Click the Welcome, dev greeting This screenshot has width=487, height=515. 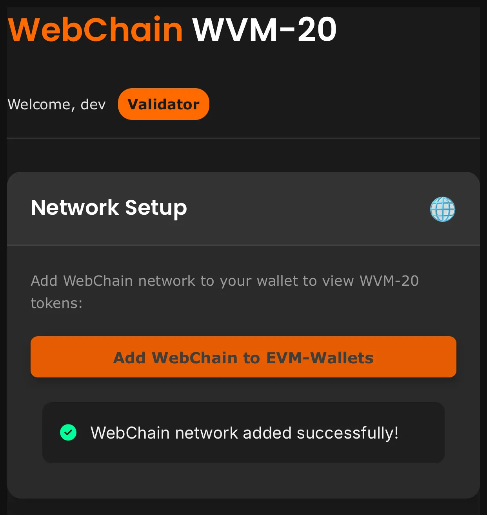[x=57, y=105]
